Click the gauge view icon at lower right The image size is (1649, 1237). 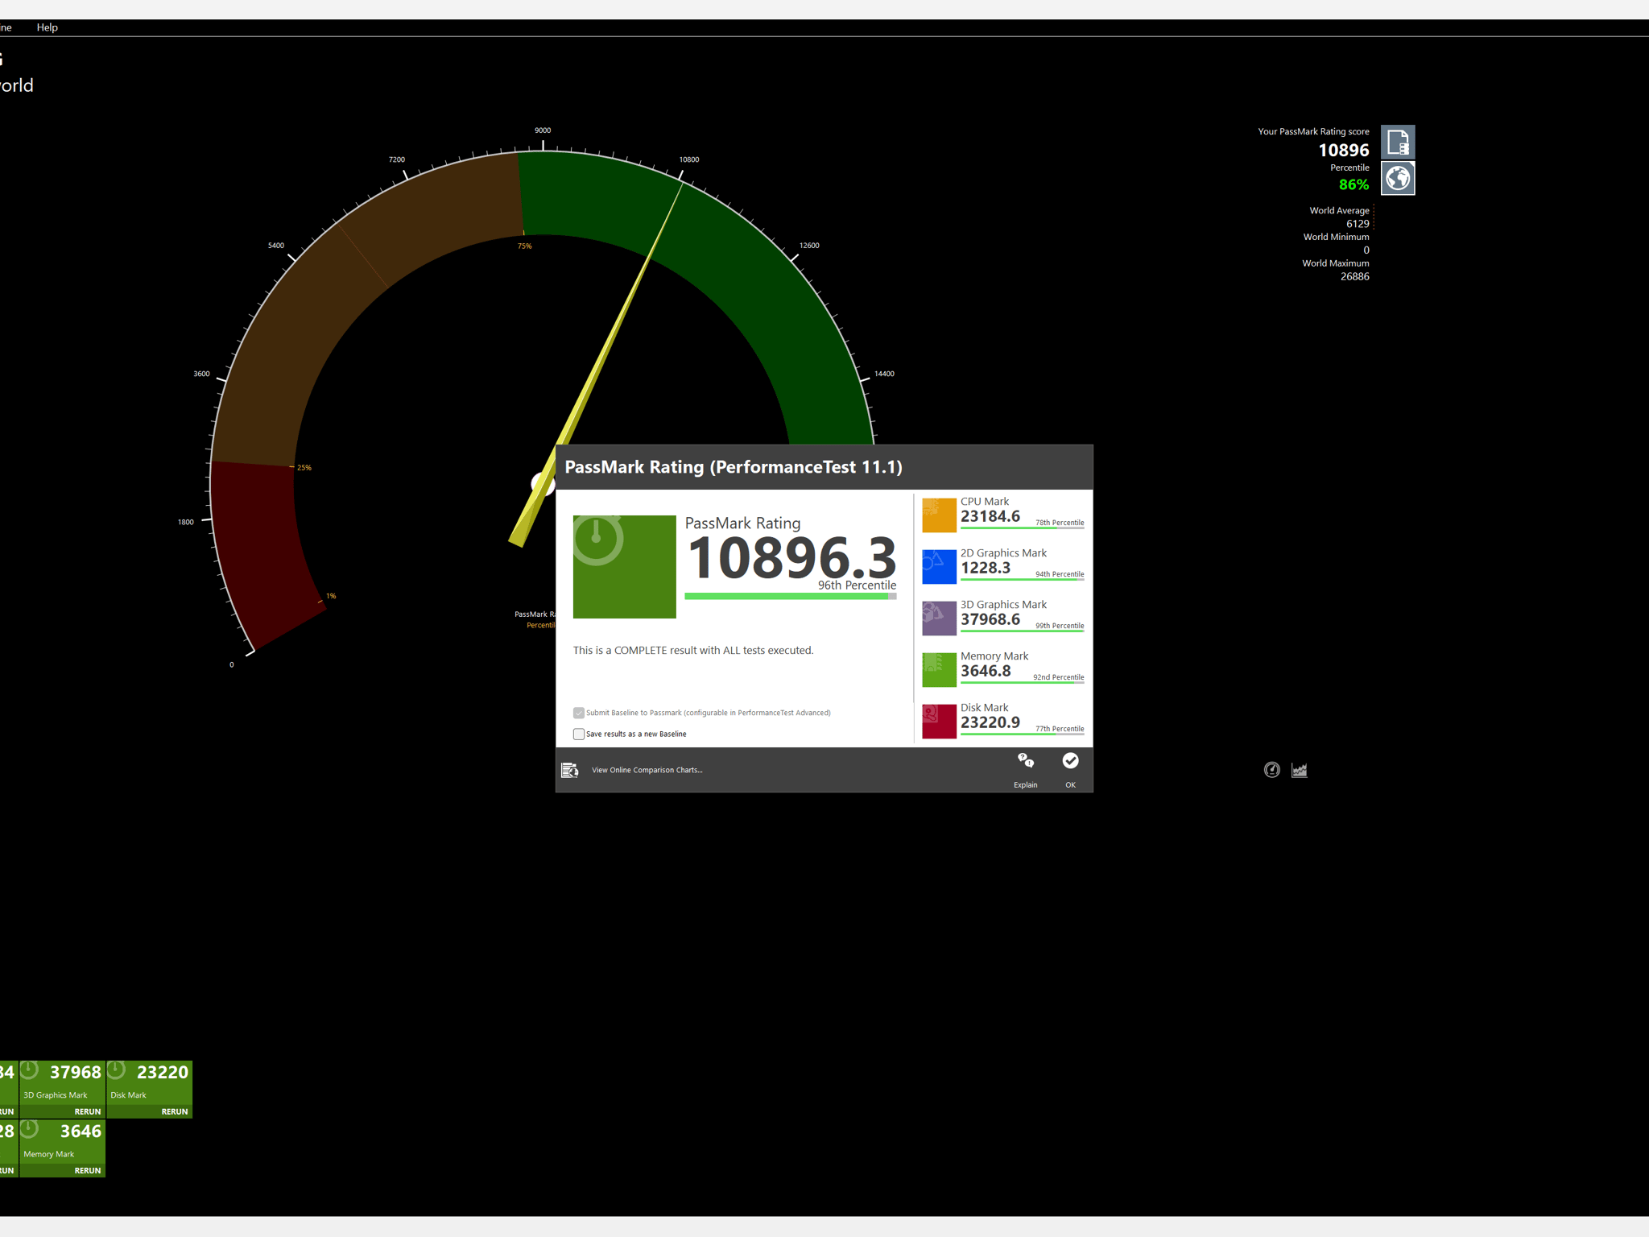point(1272,770)
